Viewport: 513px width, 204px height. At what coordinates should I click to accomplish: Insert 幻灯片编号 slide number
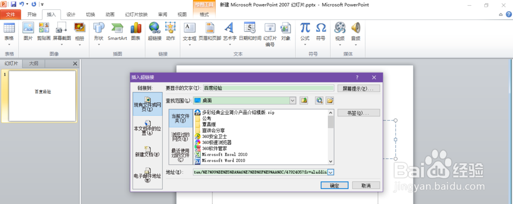tap(270, 34)
